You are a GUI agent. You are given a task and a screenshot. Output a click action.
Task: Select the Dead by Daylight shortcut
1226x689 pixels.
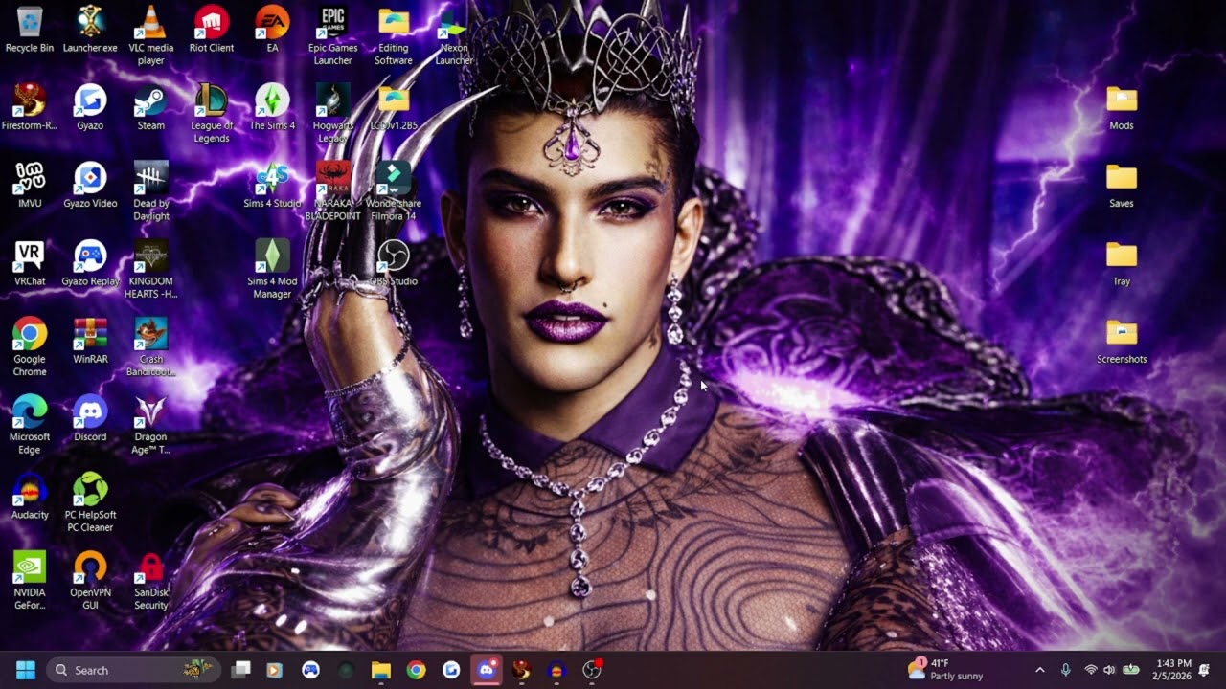pyautogui.click(x=150, y=191)
